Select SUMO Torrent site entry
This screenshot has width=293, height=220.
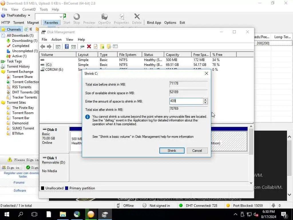tap(20, 128)
